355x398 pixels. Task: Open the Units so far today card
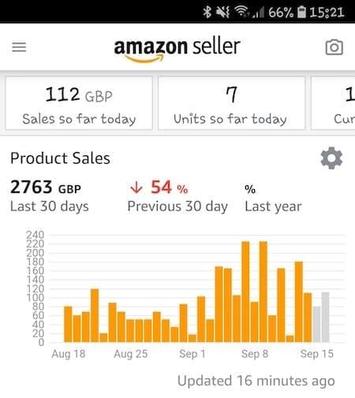[x=231, y=103]
